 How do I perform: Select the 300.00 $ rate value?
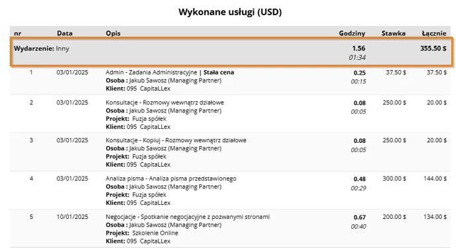click(394, 179)
